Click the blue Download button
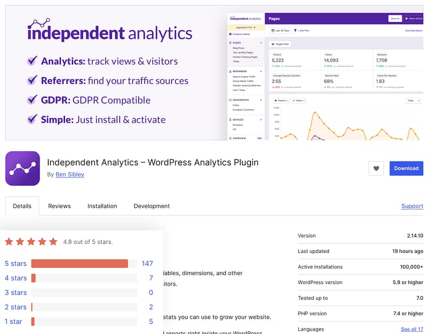The width and height of the screenshot is (429, 334). pyautogui.click(x=406, y=168)
